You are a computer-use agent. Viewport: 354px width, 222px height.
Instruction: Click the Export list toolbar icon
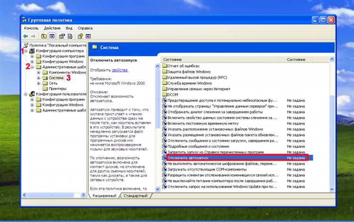coord(70,36)
